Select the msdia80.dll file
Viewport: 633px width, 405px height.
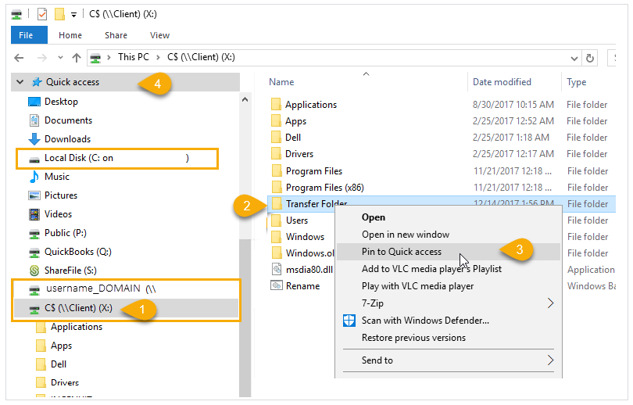pyautogui.click(x=309, y=269)
